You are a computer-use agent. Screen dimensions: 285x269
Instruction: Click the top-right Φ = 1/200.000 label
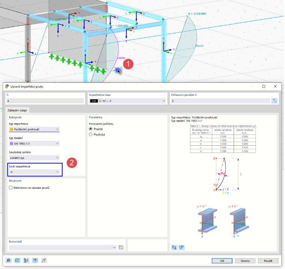pos(197,13)
